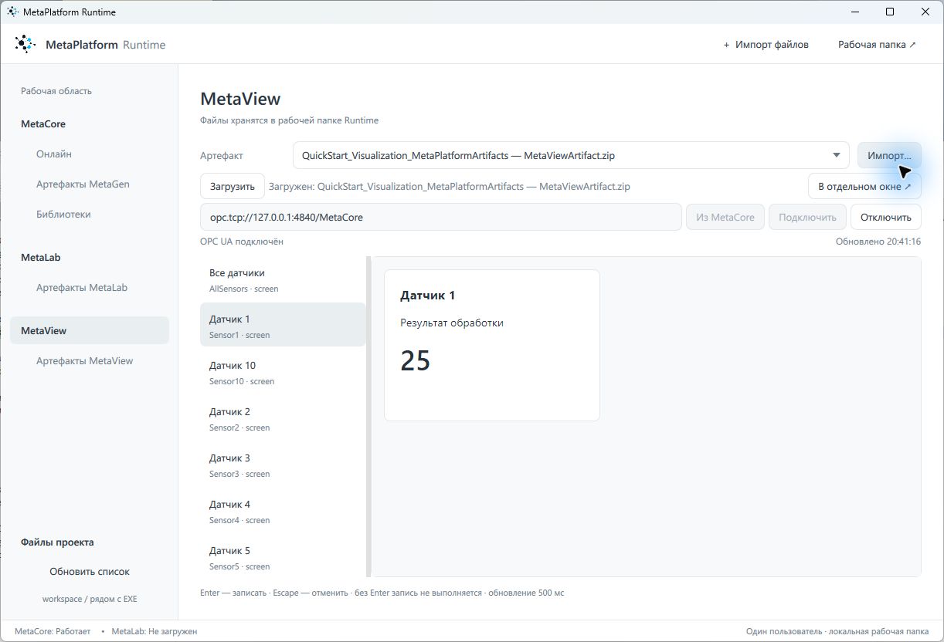The height and width of the screenshot is (642, 944).
Task: Open view В отдельном окне
Action: pos(864,186)
